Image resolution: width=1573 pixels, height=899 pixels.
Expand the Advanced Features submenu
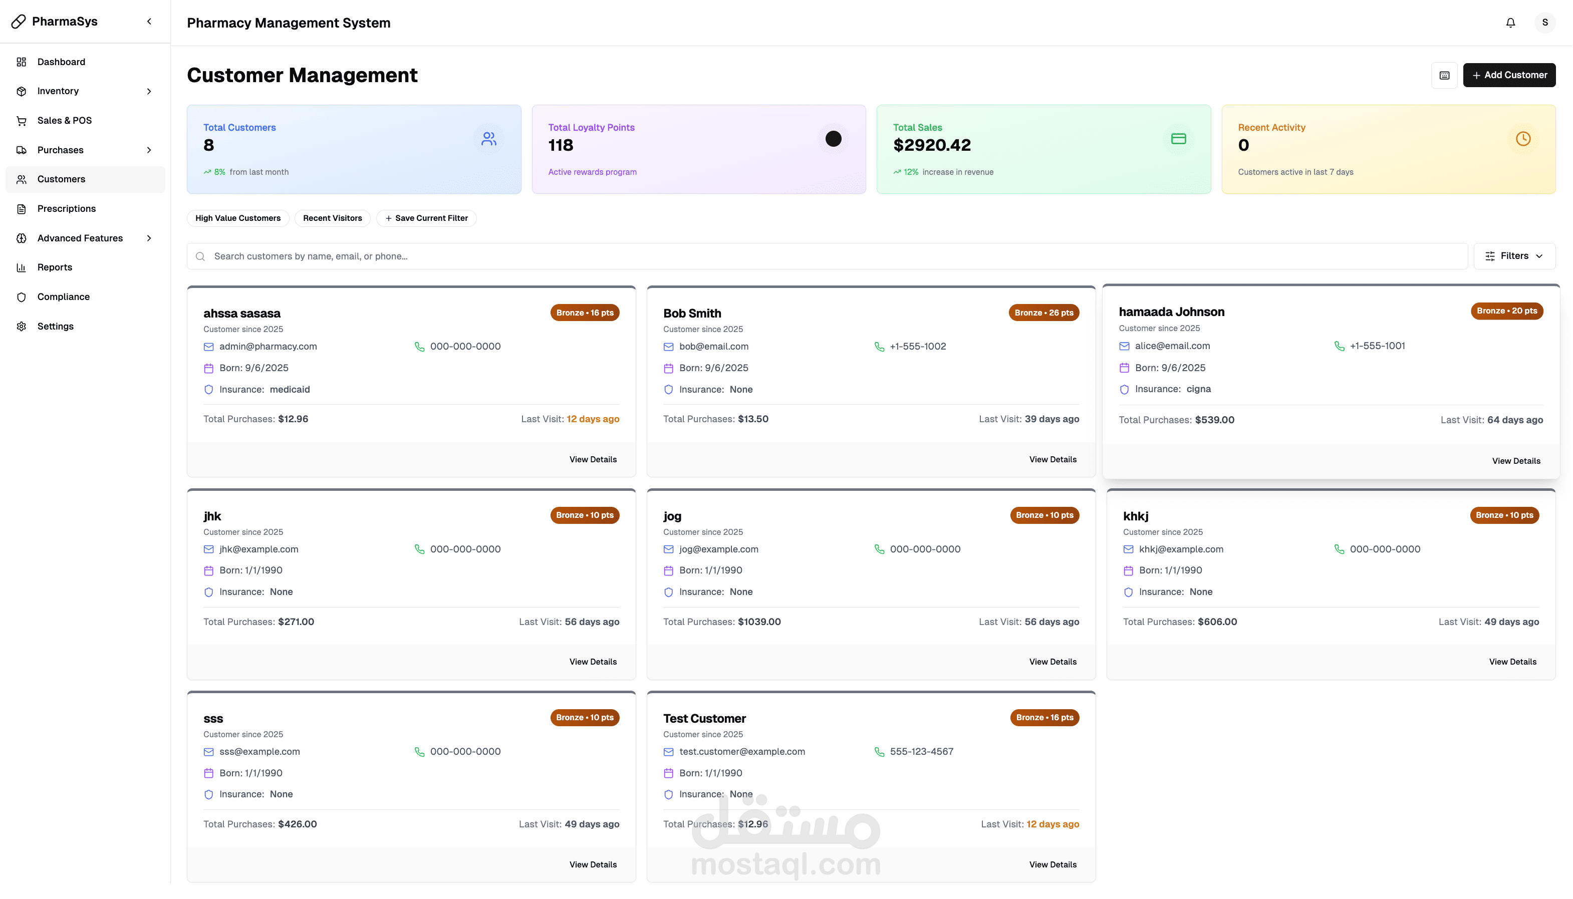tap(149, 238)
